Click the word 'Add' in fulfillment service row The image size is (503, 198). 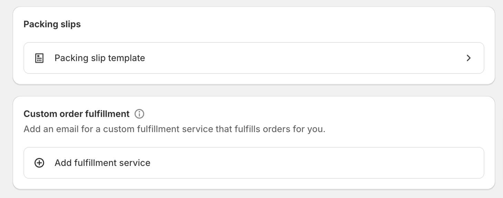coord(63,163)
